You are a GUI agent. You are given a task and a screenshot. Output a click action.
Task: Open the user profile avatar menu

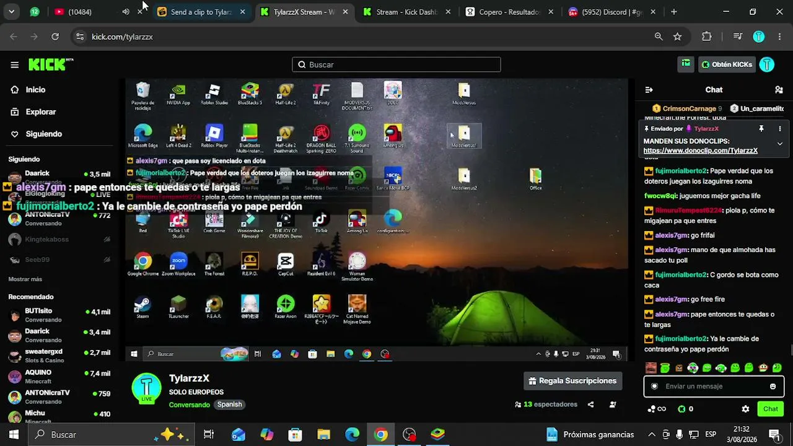(767, 64)
